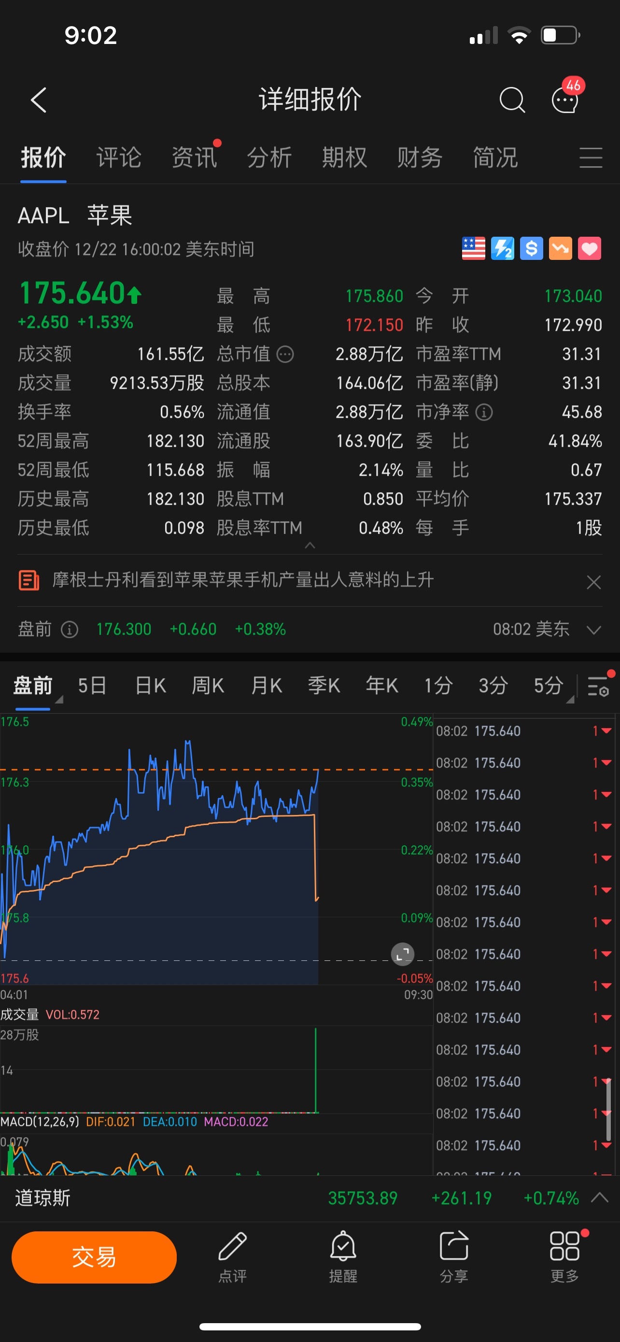Tap the blue dollar sign icon

[532, 248]
